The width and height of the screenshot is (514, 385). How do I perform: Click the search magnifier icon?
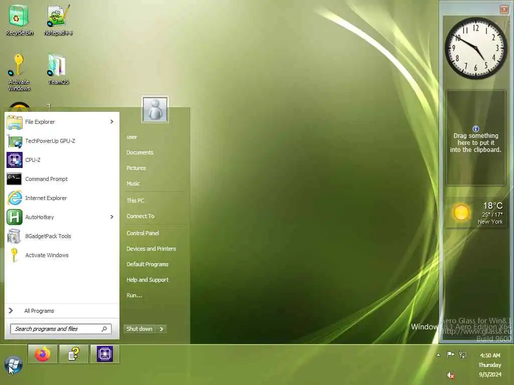click(x=104, y=329)
